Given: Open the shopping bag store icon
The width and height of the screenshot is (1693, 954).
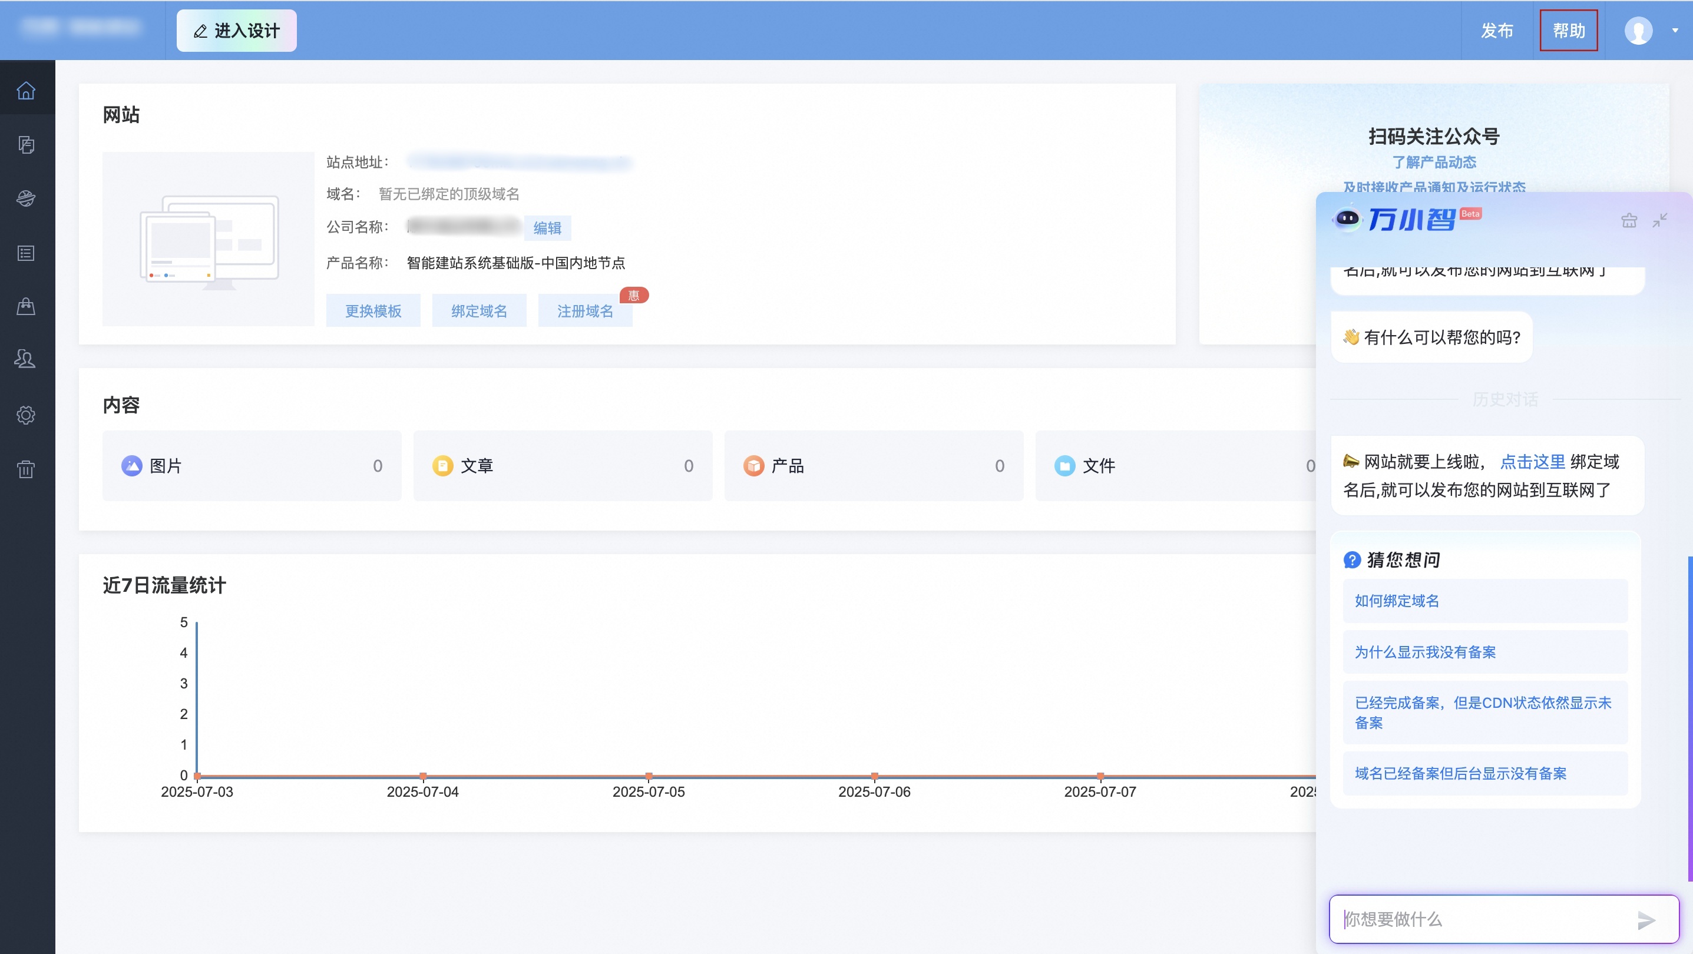Looking at the screenshot, I should click(27, 306).
